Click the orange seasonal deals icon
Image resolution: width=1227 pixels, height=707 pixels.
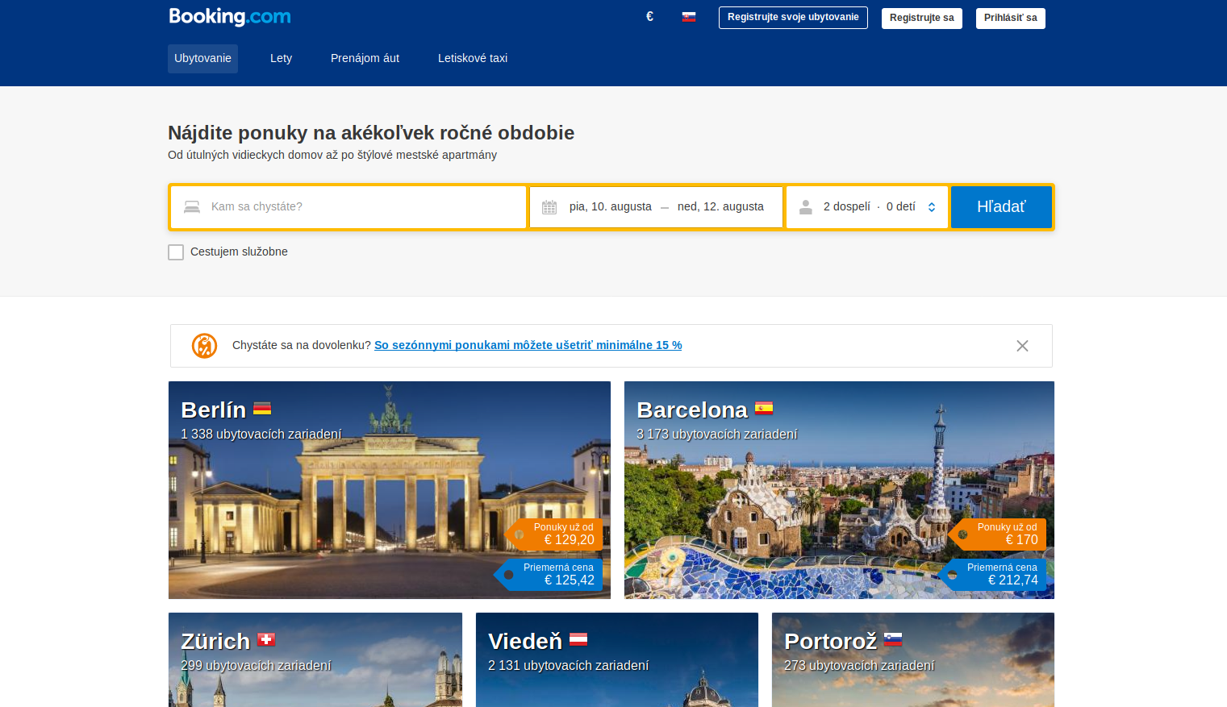point(204,346)
